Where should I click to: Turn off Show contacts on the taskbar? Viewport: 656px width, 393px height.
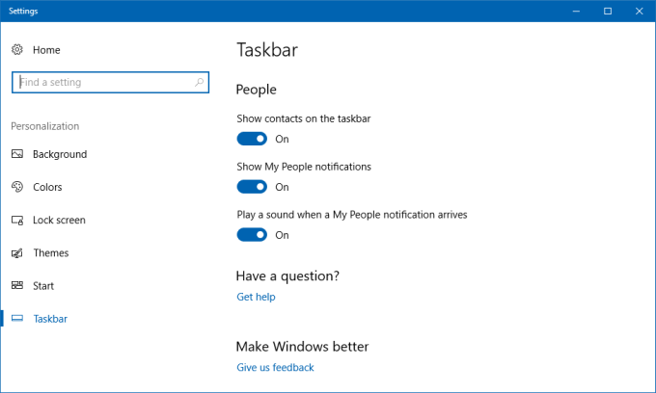click(x=252, y=139)
